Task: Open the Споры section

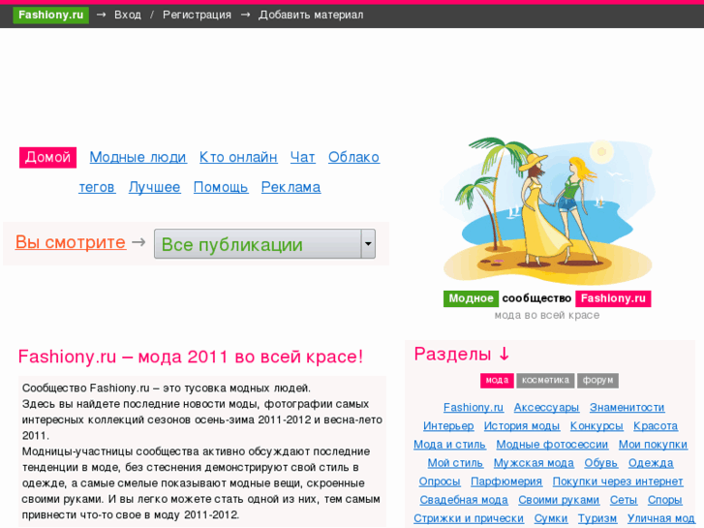Action: click(664, 499)
